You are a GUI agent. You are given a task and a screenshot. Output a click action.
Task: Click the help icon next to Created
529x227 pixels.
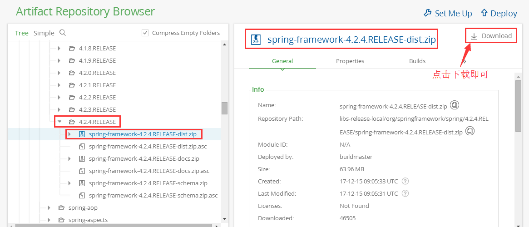405,181
